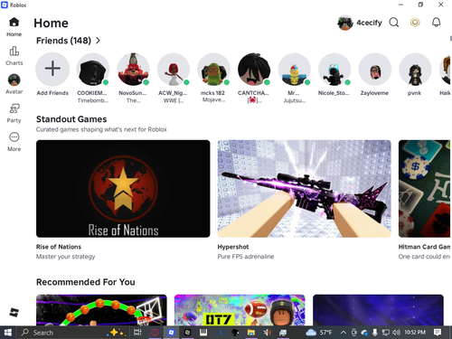Open the Hitman Card Game thumbnail
This screenshot has width=452, height=339.
click(424, 189)
